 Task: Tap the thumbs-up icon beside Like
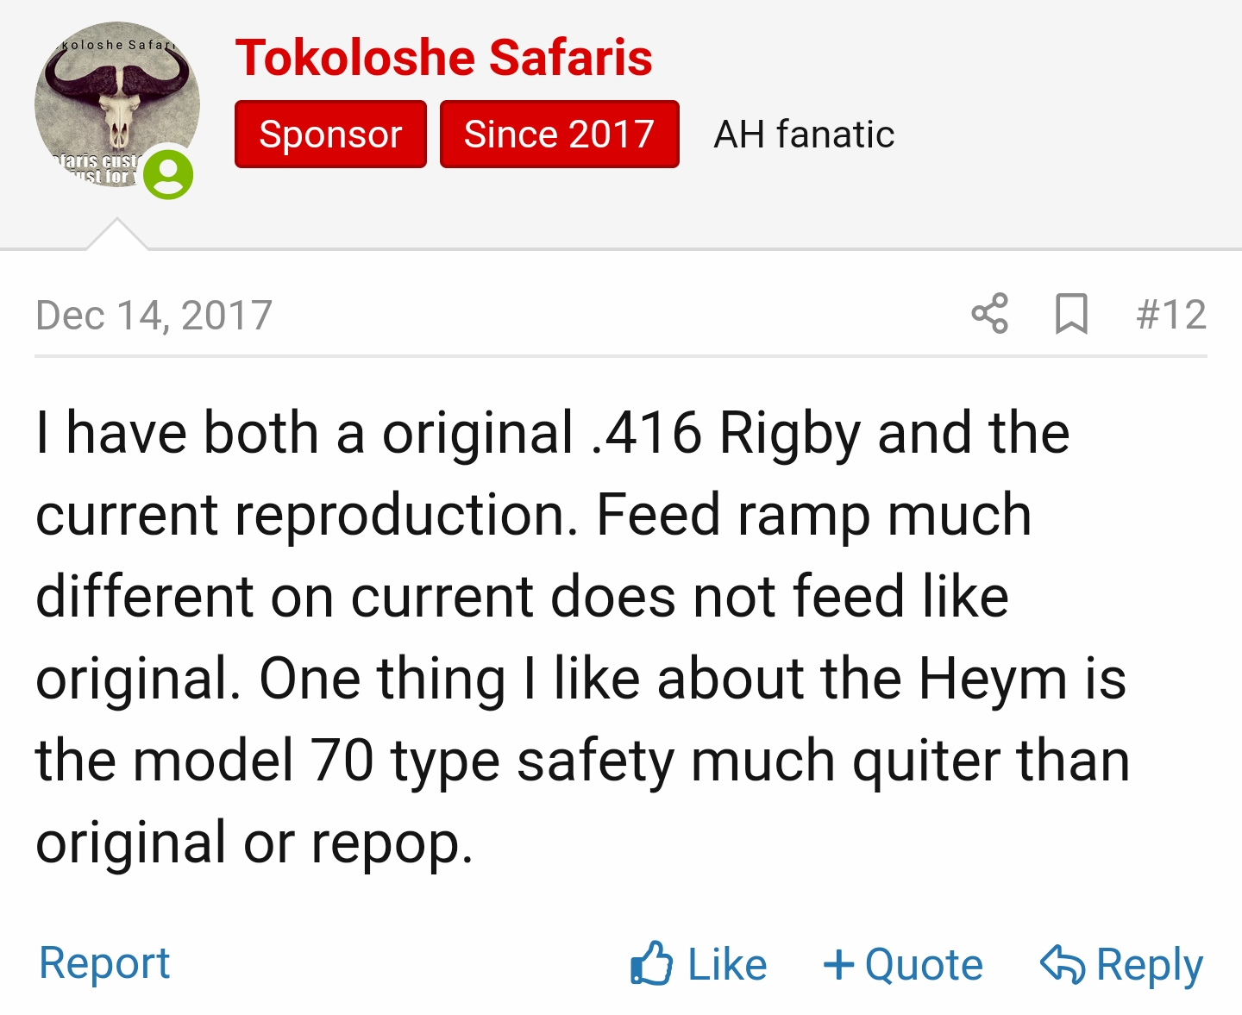click(x=651, y=963)
